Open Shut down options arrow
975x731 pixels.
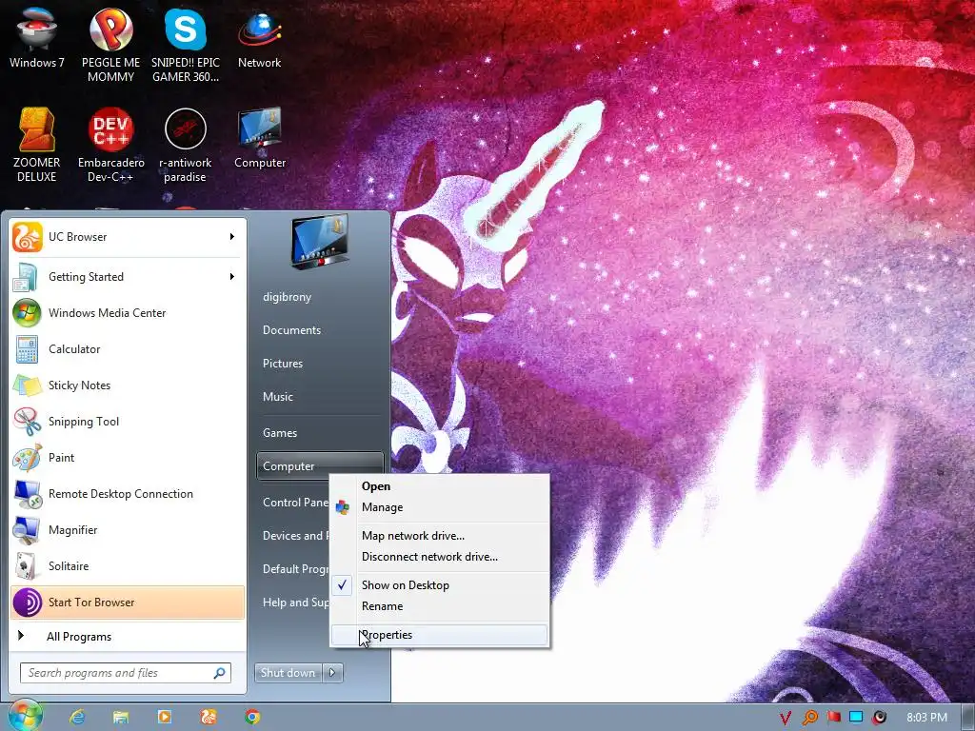coord(333,673)
